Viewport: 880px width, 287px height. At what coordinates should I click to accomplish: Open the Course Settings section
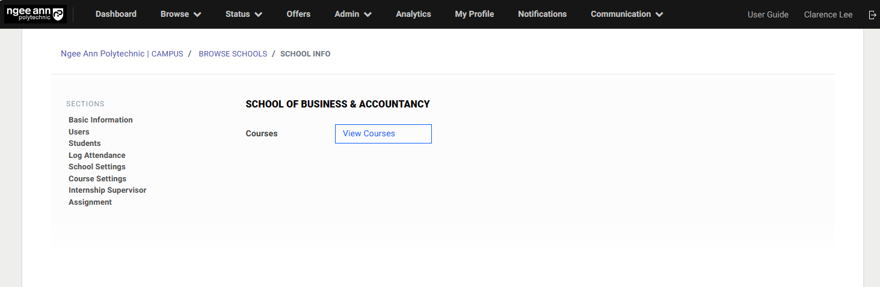click(x=97, y=179)
